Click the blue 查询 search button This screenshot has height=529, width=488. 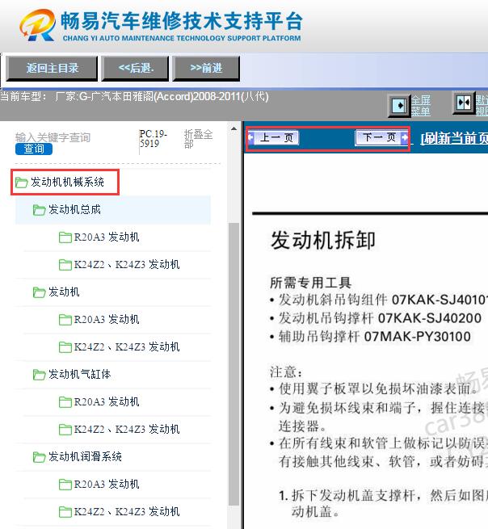pyautogui.click(x=34, y=149)
